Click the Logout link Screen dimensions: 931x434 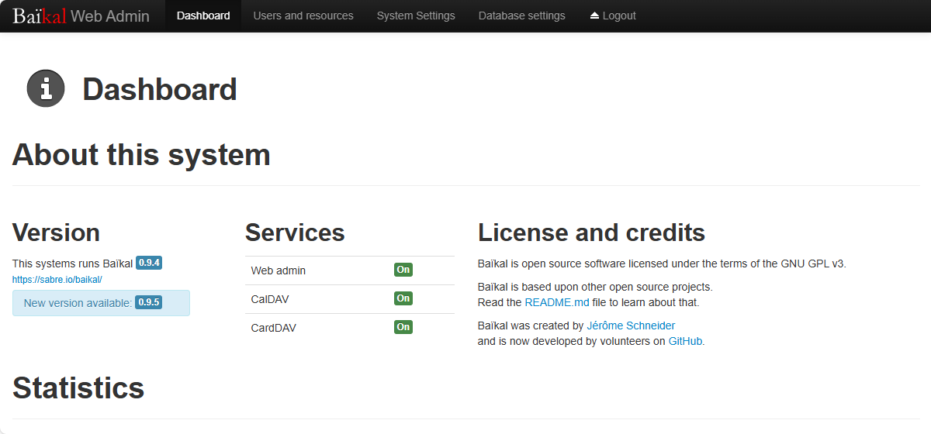pos(613,15)
